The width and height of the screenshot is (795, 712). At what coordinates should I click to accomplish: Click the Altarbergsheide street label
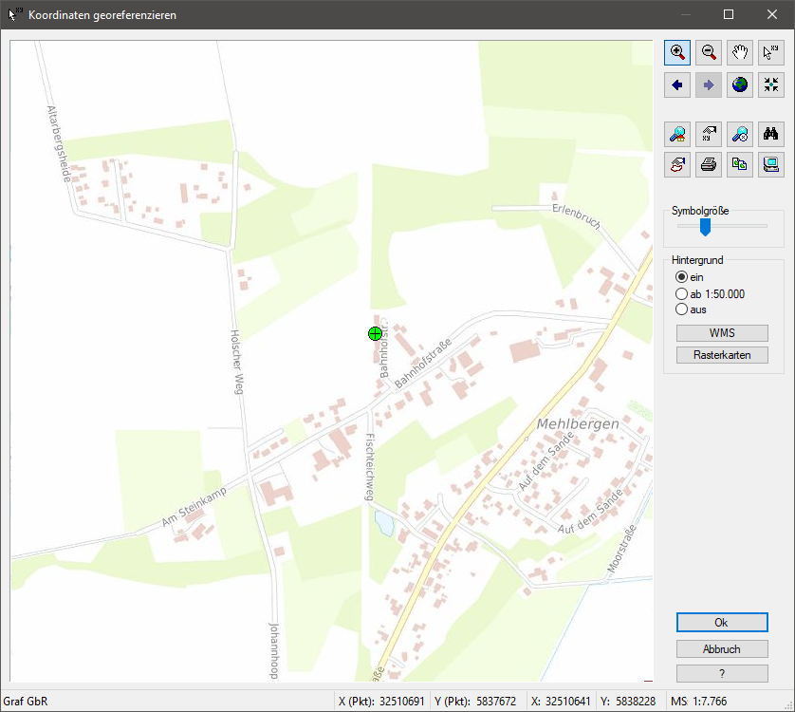point(60,143)
